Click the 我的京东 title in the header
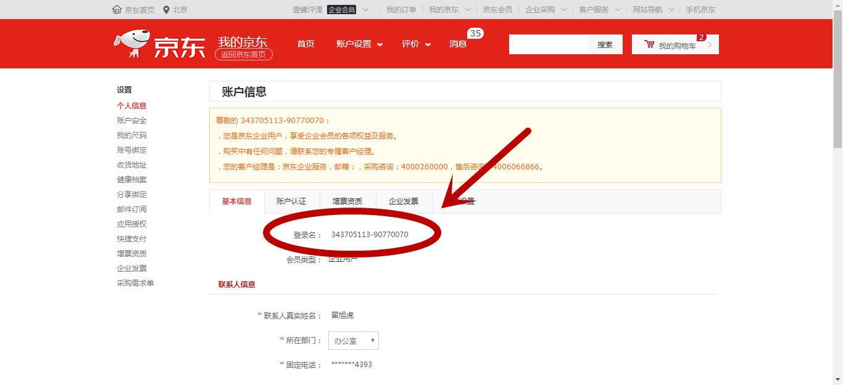843x385 pixels. [x=243, y=41]
